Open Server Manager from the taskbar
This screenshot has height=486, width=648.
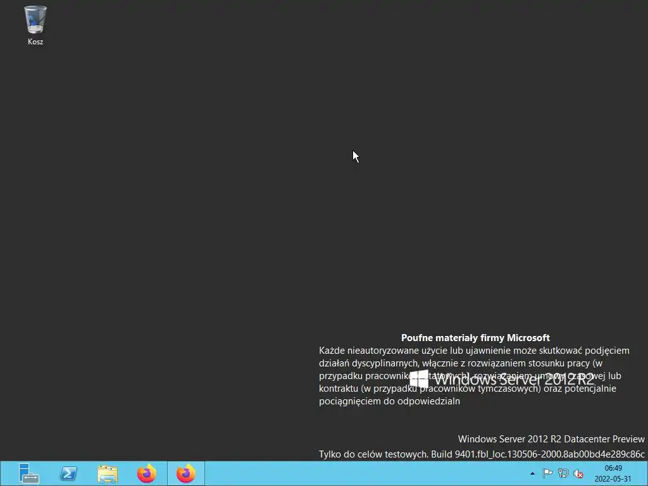[x=29, y=473]
